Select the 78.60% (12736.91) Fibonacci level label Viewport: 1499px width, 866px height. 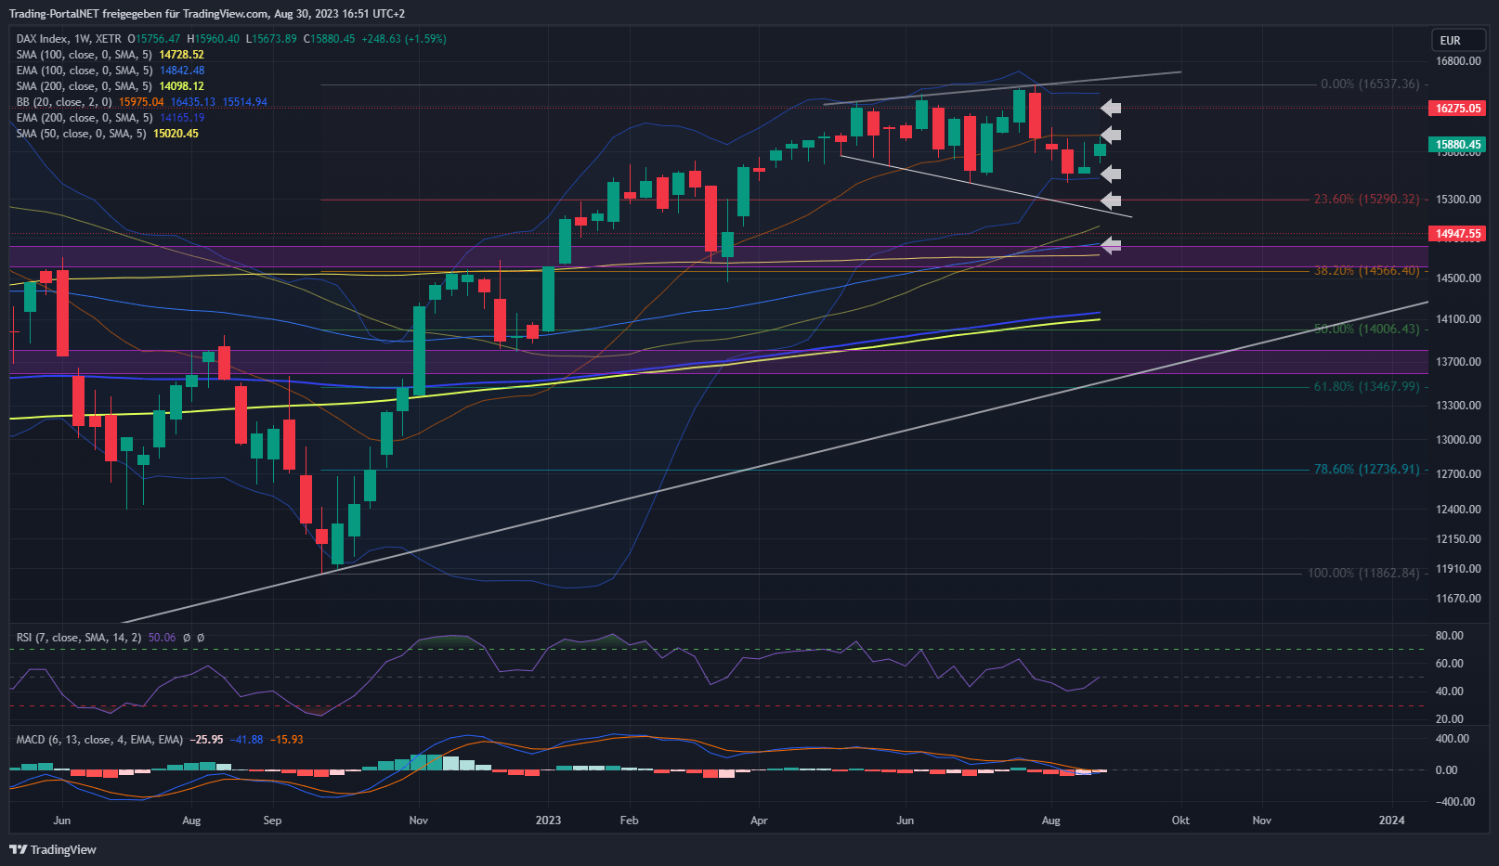coord(1365,470)
